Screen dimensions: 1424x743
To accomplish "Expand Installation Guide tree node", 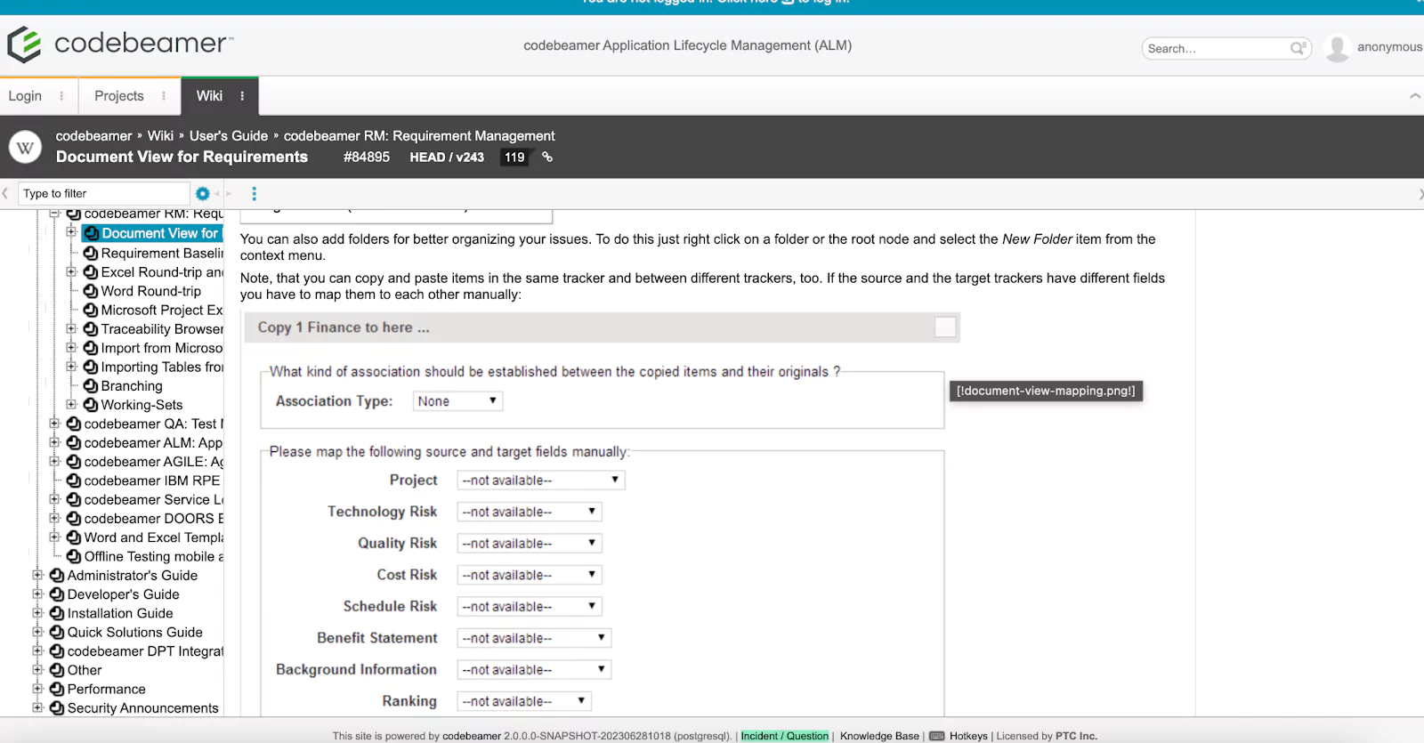I will click(x=37, y=612).
